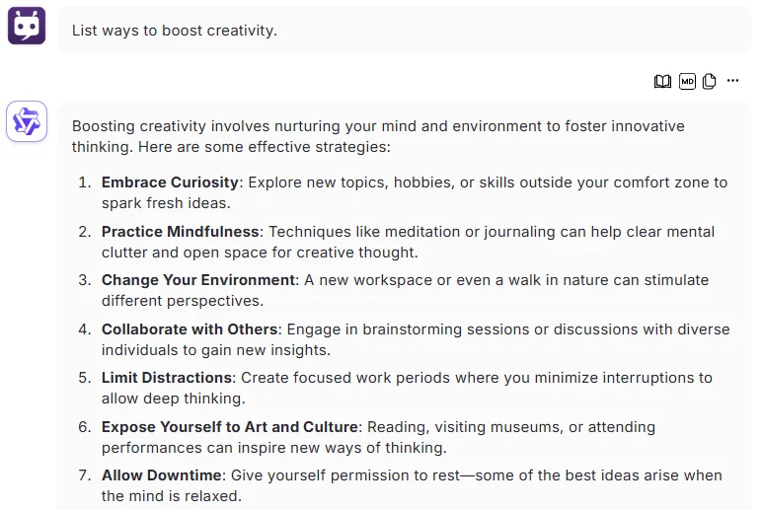Image resolution: width=763 pixels, height=510 pixels.
Task: Click the purple robot user avatar
Action: (x=27, y=26)
